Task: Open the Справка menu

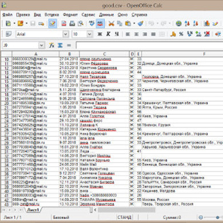Action: (140, 15)
